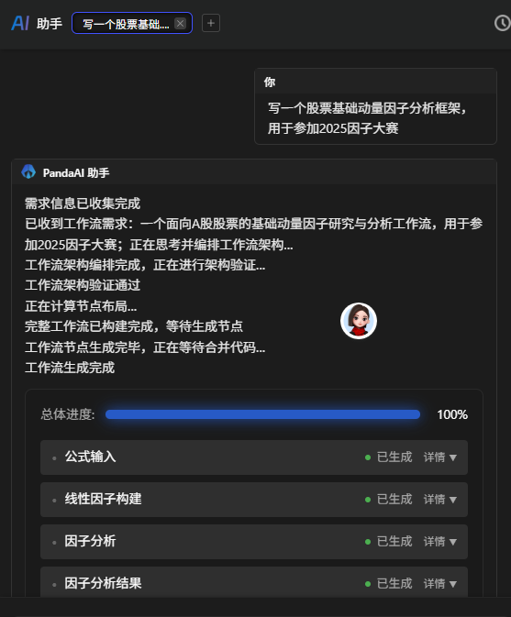The image size is (511, 617).
Task: Close the 写一个股票基础 chat tab
Action: (x=181, y=23)
